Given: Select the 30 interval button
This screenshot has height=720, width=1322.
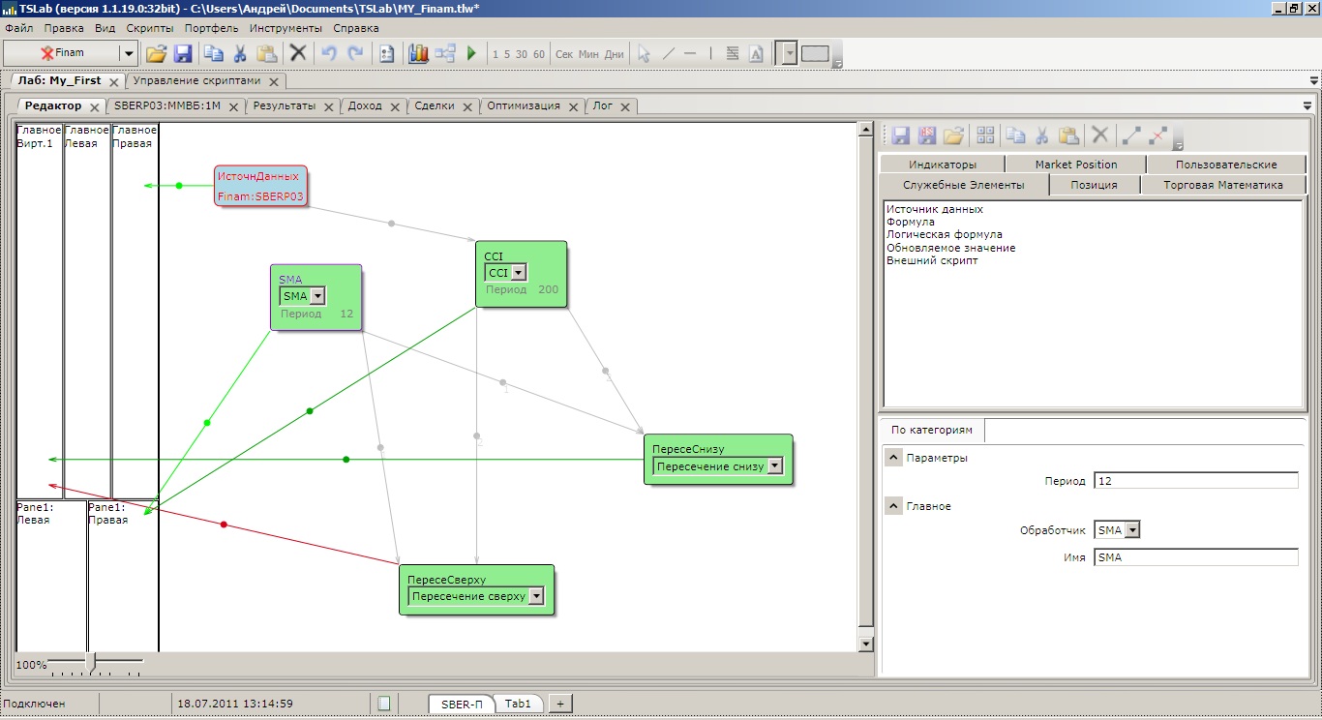Looking at the screenshot, I should coord(522,54).
